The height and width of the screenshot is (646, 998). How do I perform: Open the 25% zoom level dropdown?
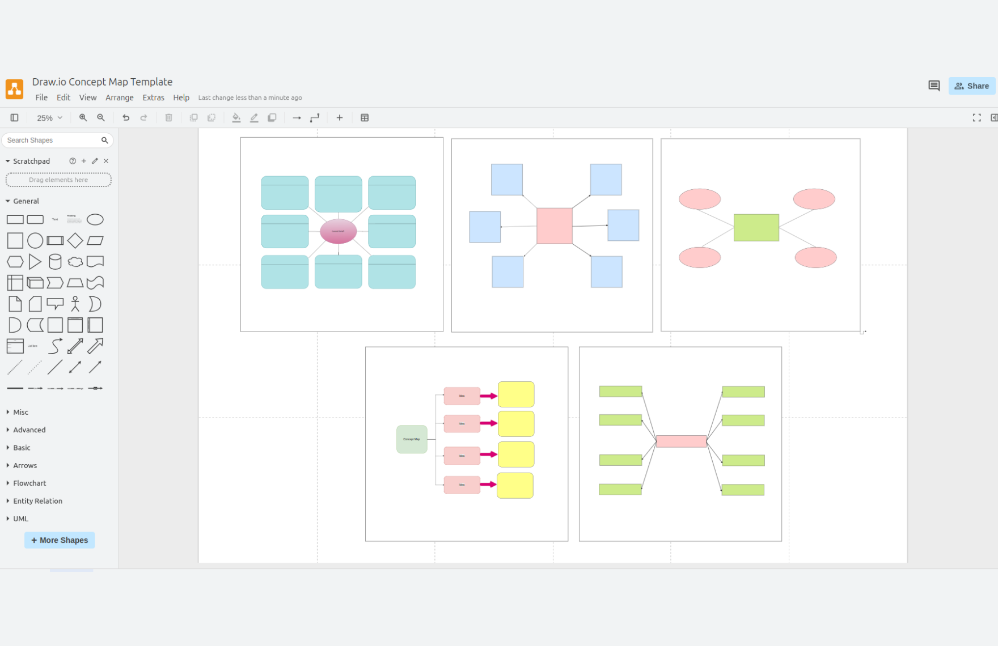pyautogui.click(x=49, y=118)
